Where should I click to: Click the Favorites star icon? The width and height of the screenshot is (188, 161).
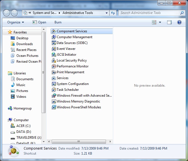tap(10, 32)
